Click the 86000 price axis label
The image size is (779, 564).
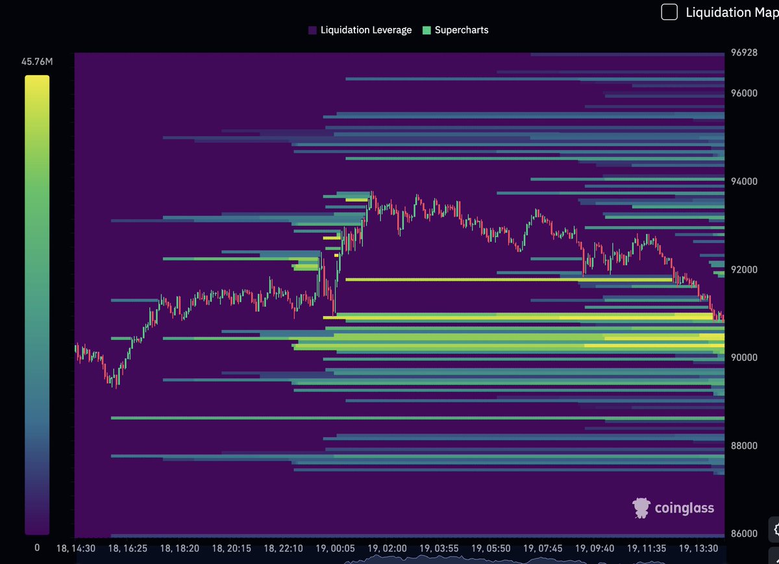tap(744, 533)
